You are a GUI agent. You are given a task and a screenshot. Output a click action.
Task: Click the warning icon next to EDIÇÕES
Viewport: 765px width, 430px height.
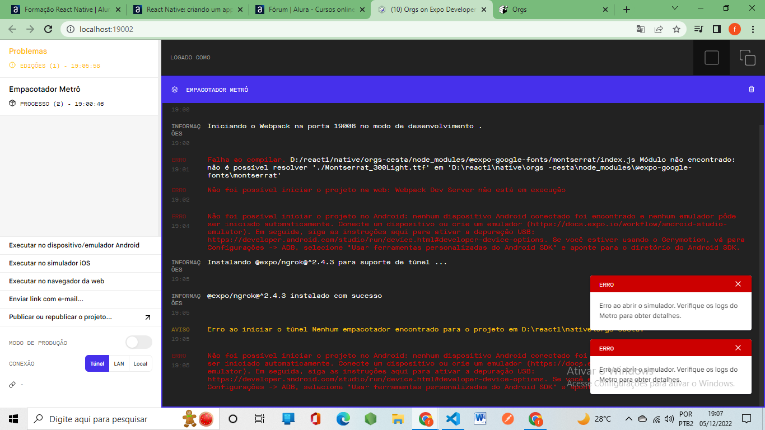click(x=12, y=66)
